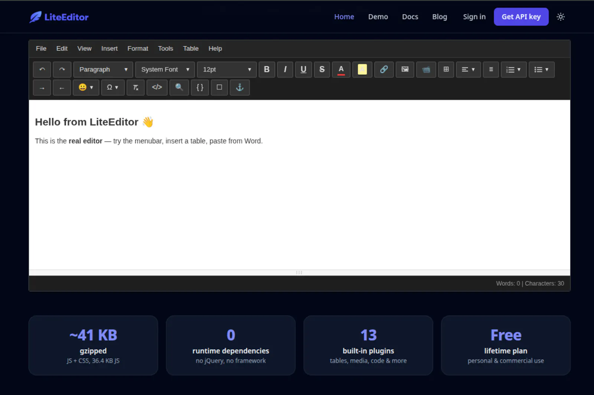The height and width of the screenshot is (395, 594).
Task: Click the 0 runtime dependencies card
Action: [231, 346]
